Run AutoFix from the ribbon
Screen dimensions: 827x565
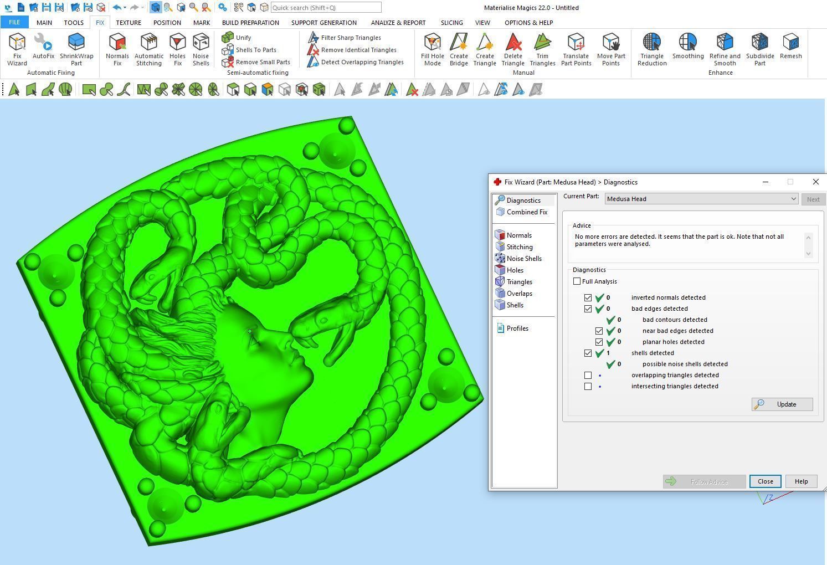pyautogui.click(x=43, y=47)
